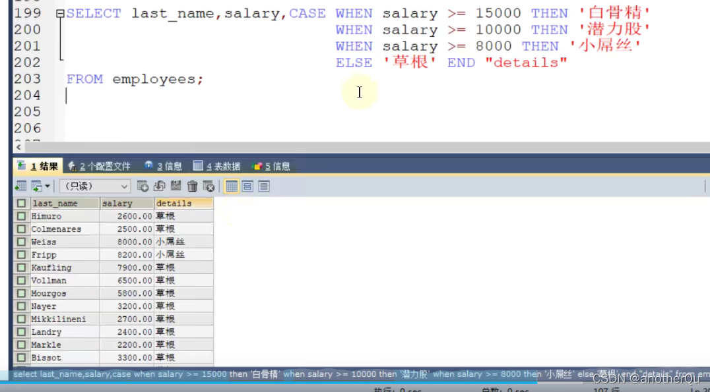Select the Himuro last_name cell

click(65, 216)
